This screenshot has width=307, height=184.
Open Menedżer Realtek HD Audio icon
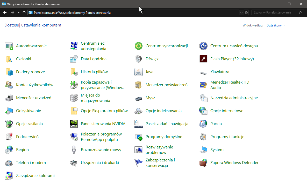coord(203,85)
